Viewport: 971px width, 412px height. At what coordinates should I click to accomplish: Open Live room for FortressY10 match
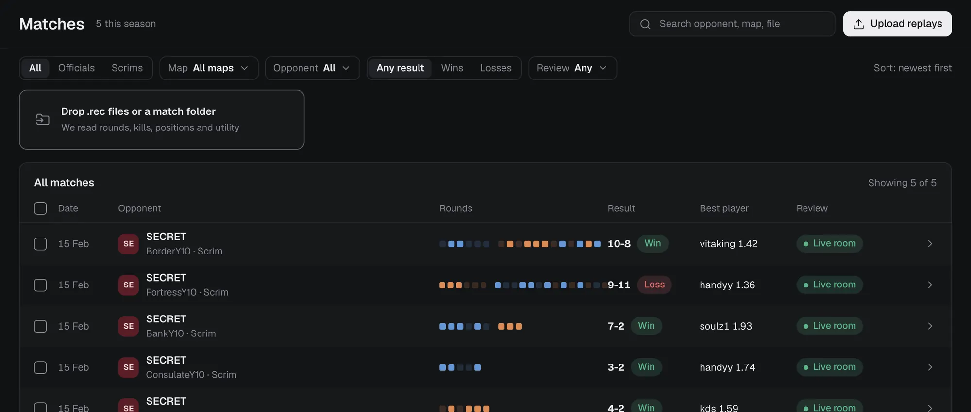pos(829,285)
